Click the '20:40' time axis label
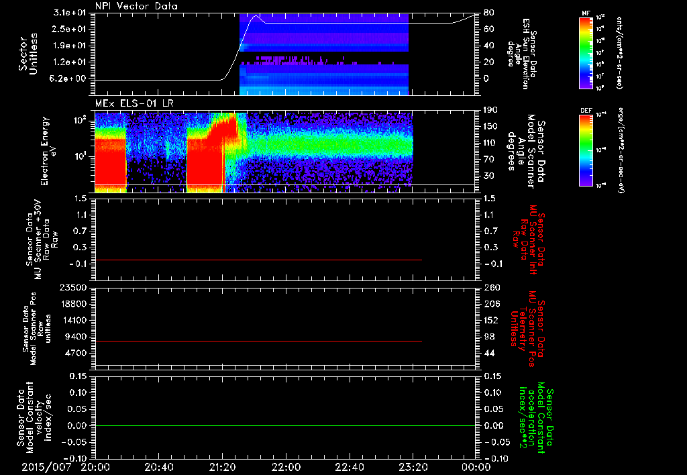 tap(159, 467)
